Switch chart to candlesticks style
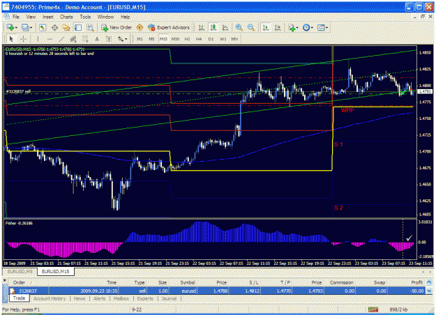Screen dimensions: 436x315 click(213, 27)
